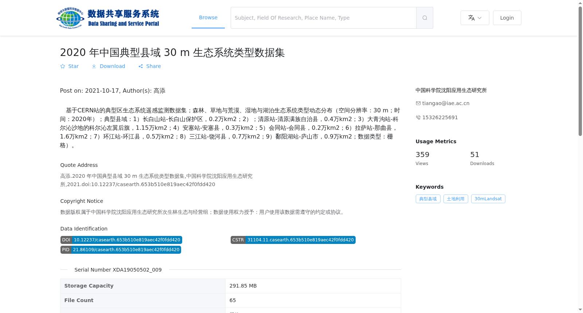Click the share nodes icon
Viewport: 583px width, 313px height.
click(x=141, y=66)
